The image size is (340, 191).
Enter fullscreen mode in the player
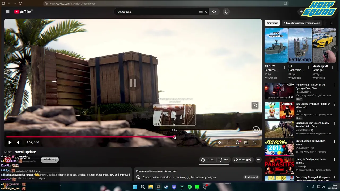point(255,142)
